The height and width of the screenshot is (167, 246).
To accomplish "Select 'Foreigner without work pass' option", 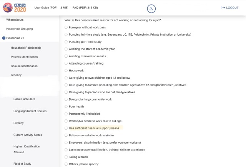I will point(66,27).
